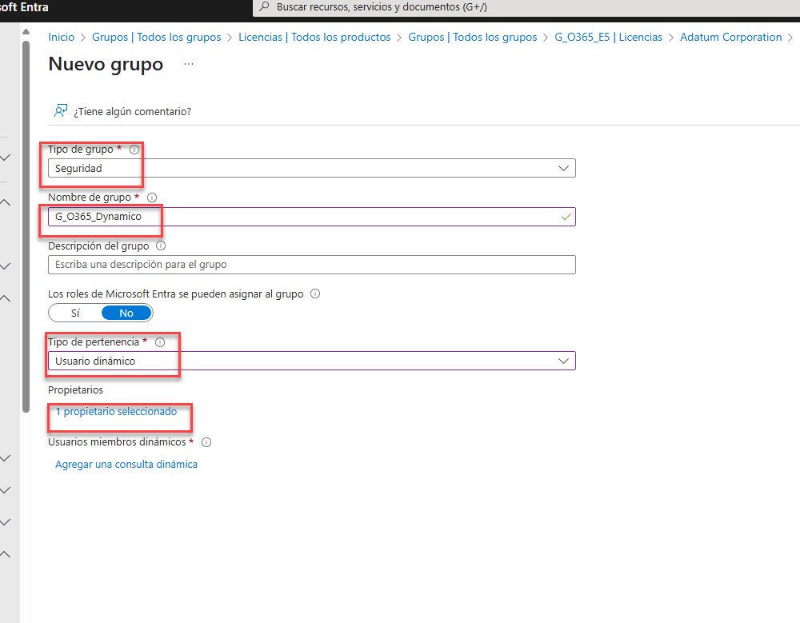Open the Tipo de grupo dropdown
Screen dimensions: 800x623
311,169
